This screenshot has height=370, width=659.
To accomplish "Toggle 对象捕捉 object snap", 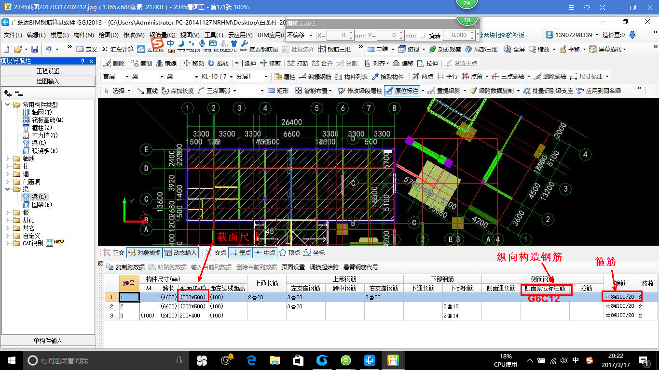I will click(145, 252).
